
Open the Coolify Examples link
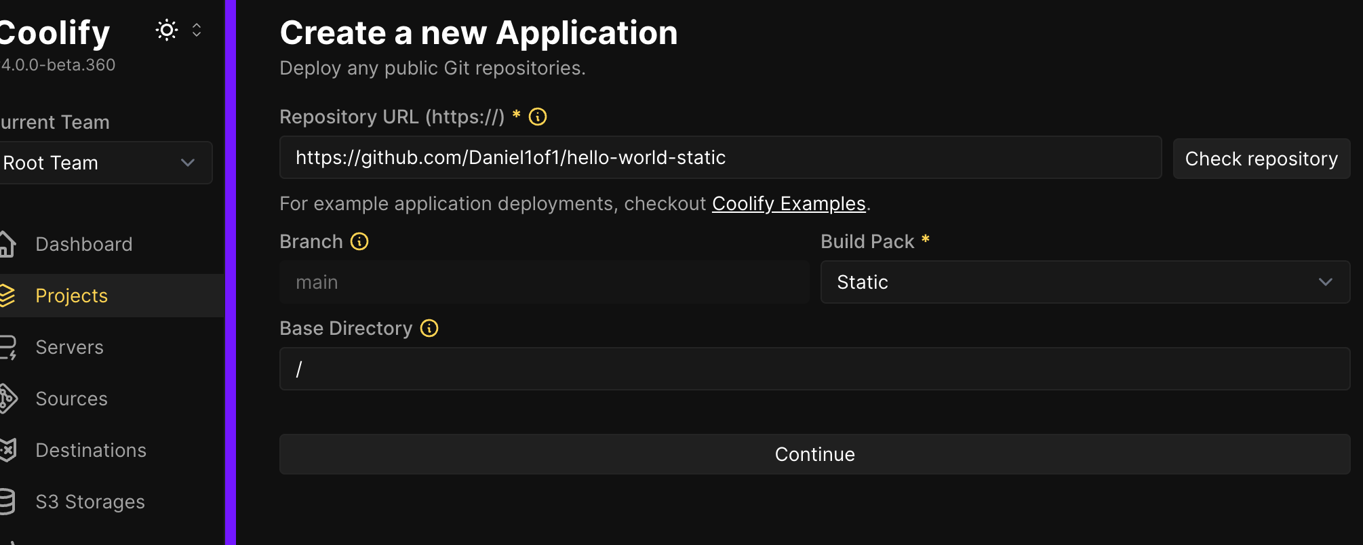pyautogui.click(x=789, y=203)
